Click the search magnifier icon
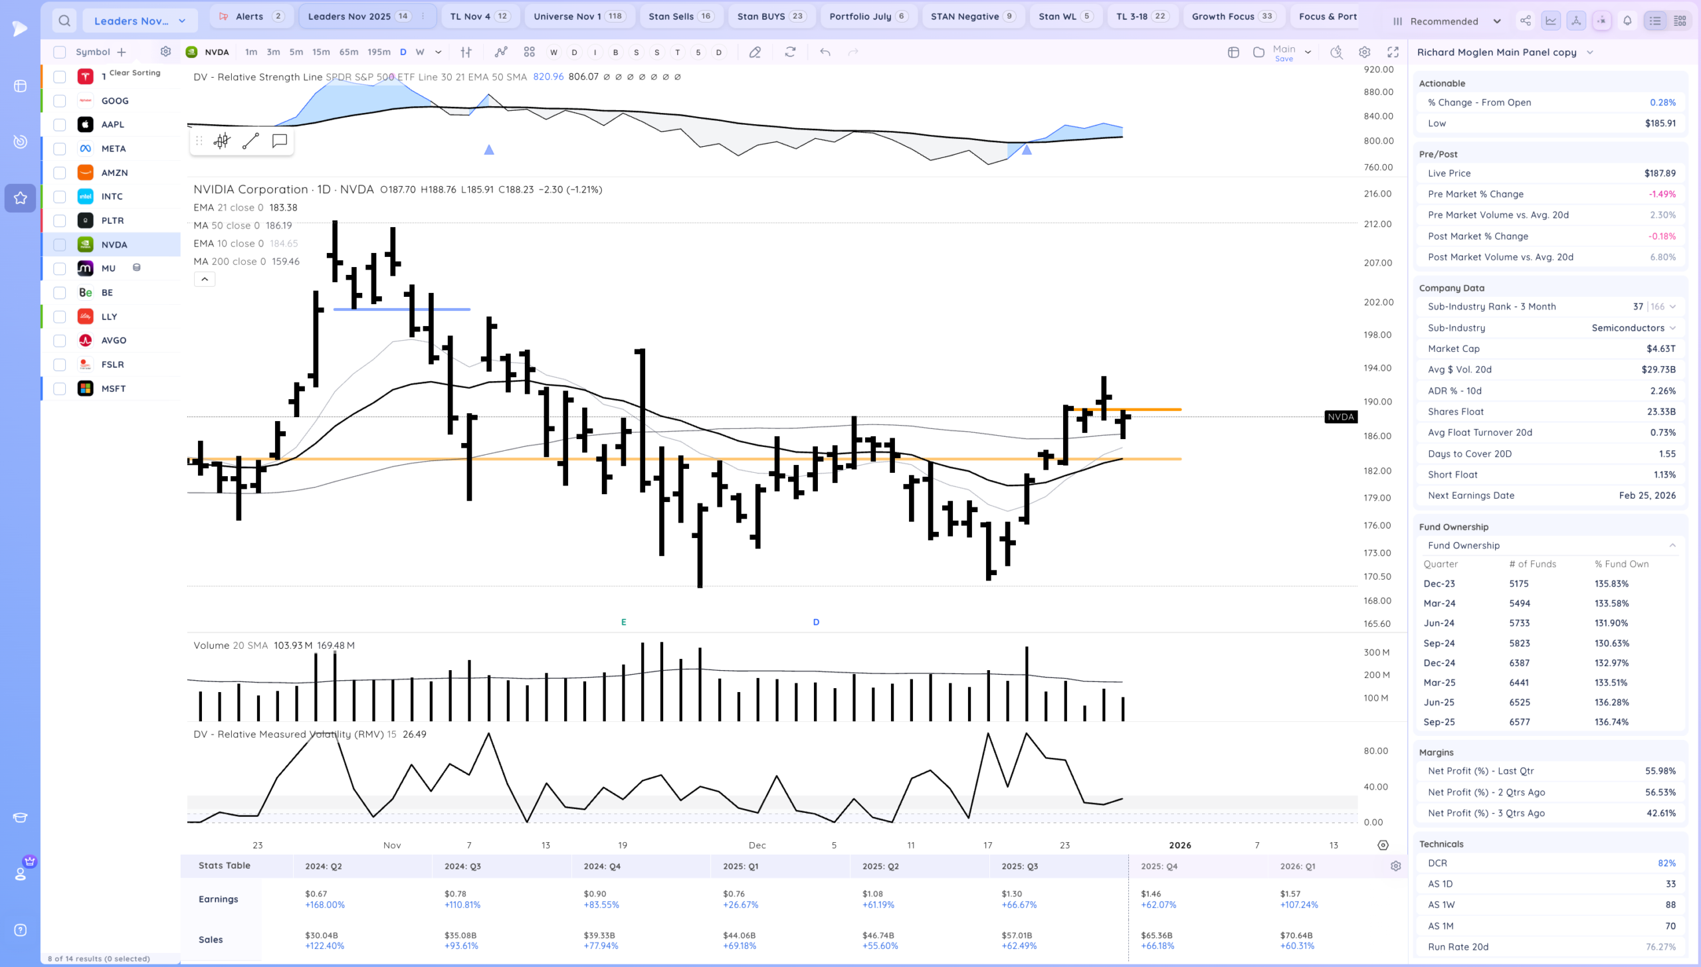Viewport: 1701px width, 967px height. pos(64,21)
